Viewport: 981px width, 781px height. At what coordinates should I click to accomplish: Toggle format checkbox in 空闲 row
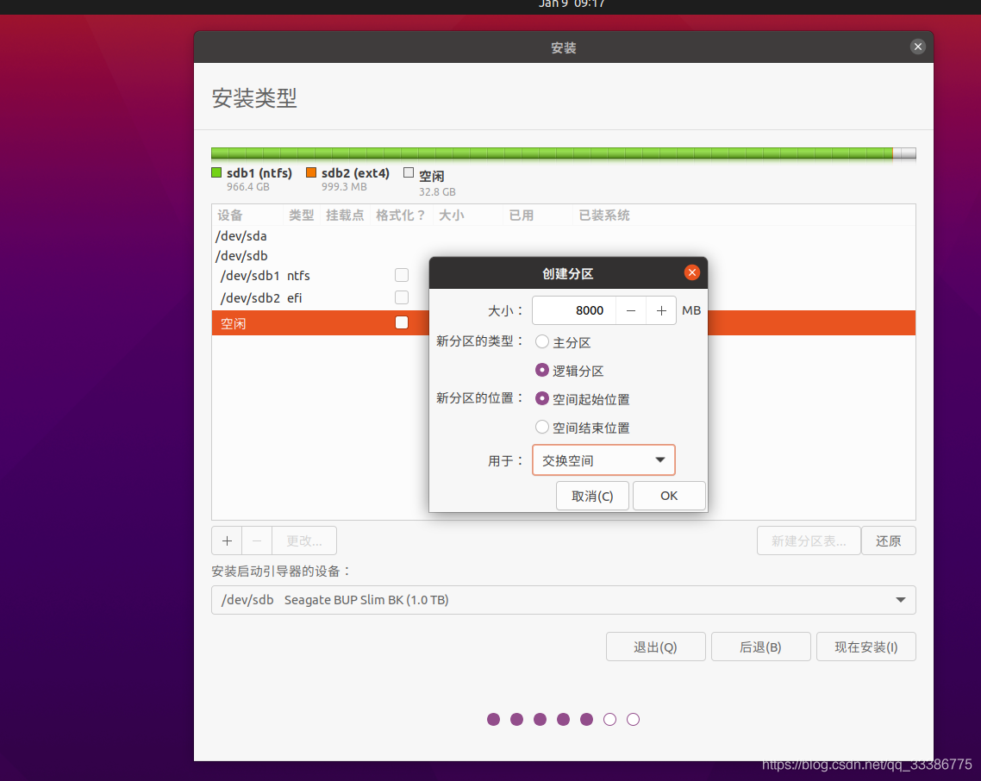(402, 322)
